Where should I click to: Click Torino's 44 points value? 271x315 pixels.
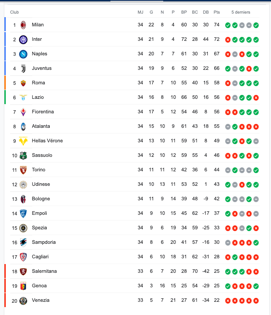pyautogui.click(x=216, y=170)
